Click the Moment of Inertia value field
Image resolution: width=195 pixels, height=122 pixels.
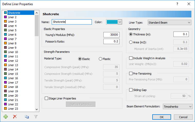coord(181,49)
